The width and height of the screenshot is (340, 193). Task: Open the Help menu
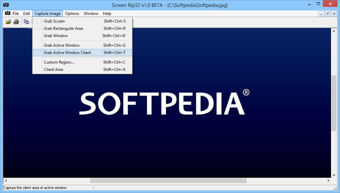tap(107, 13)
